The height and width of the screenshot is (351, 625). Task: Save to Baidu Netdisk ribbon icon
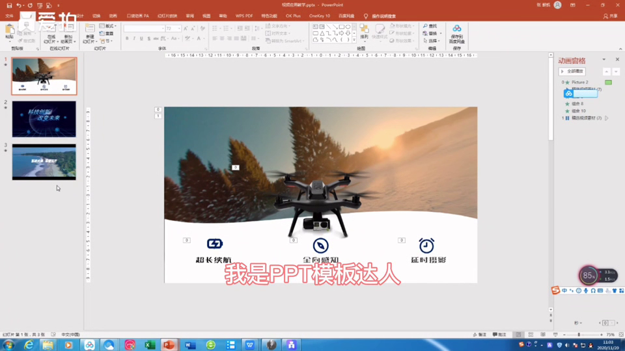tap(457, 34)
